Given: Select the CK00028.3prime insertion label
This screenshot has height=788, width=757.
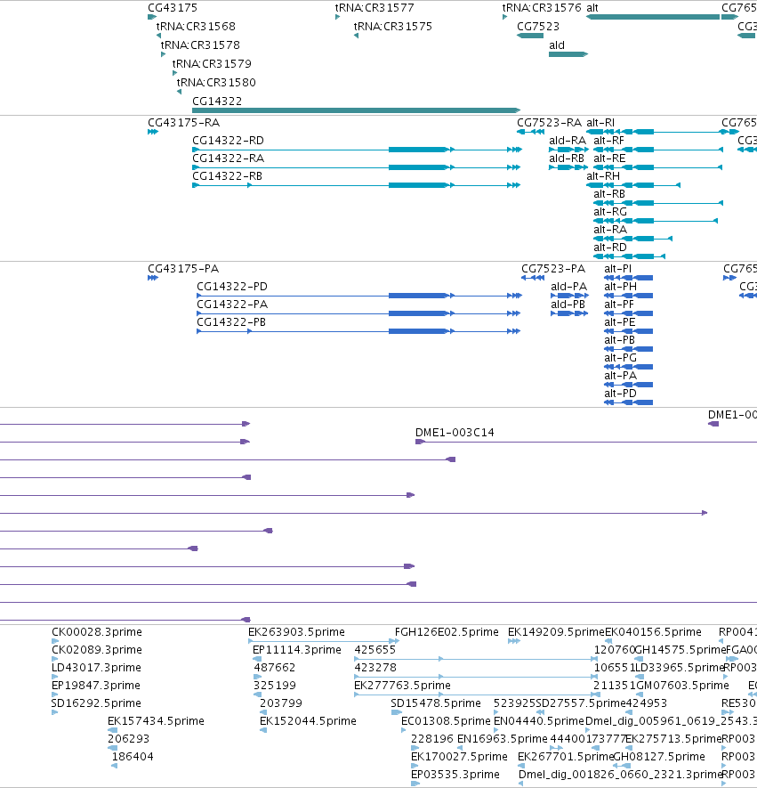Looking at the screenshot, I should point(97,631).
